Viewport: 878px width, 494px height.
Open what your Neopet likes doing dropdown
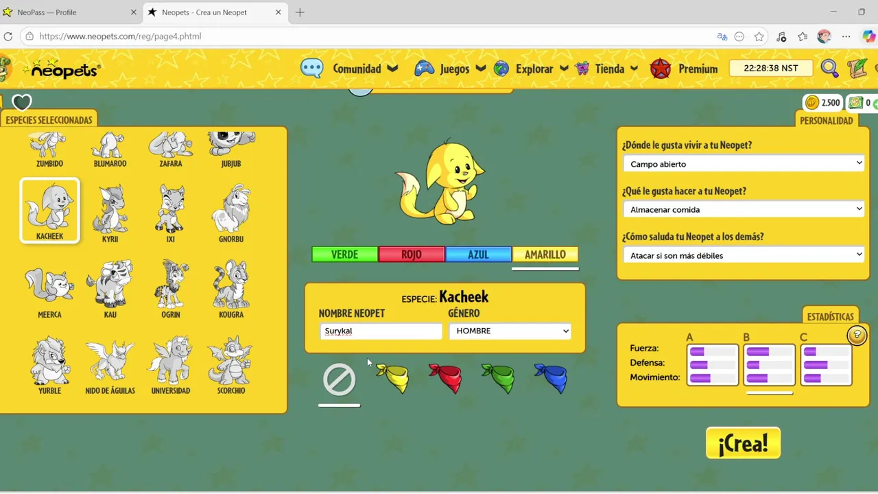point(744,209)
